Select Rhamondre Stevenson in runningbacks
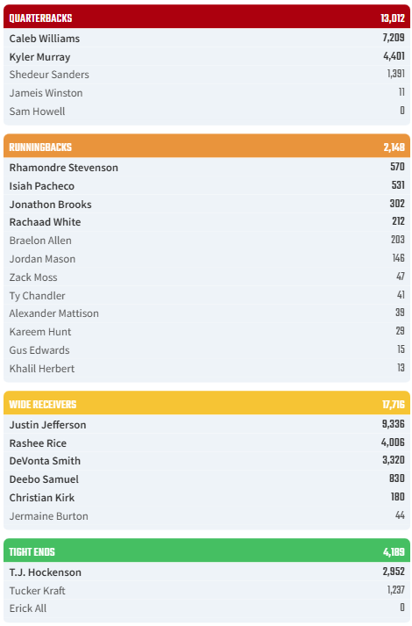This screenshot has height=626, width=412. point(206,167)
